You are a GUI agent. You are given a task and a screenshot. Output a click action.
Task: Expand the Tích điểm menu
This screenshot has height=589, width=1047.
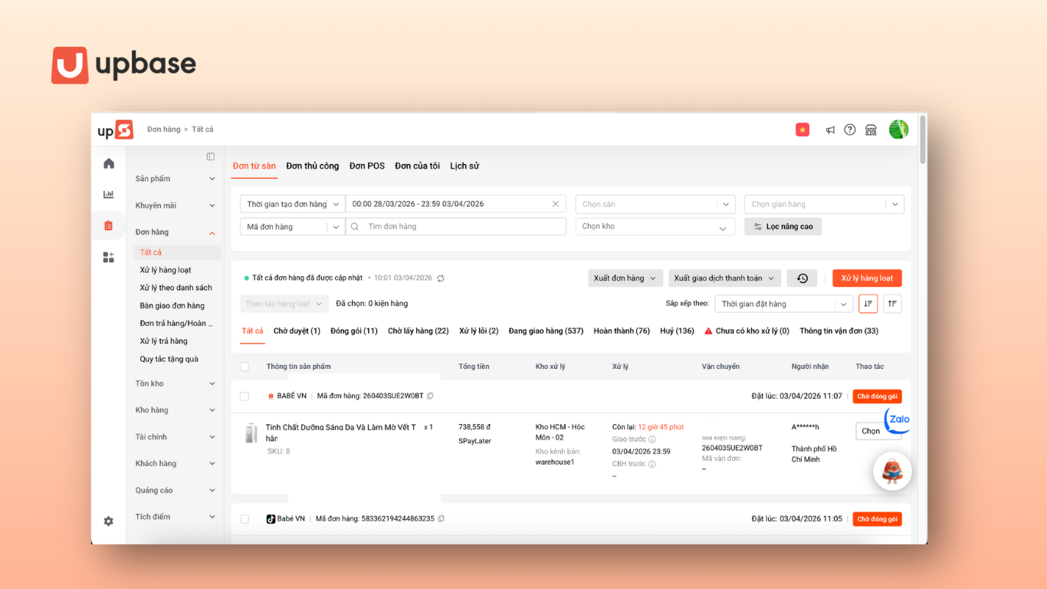tap(176, 517)
